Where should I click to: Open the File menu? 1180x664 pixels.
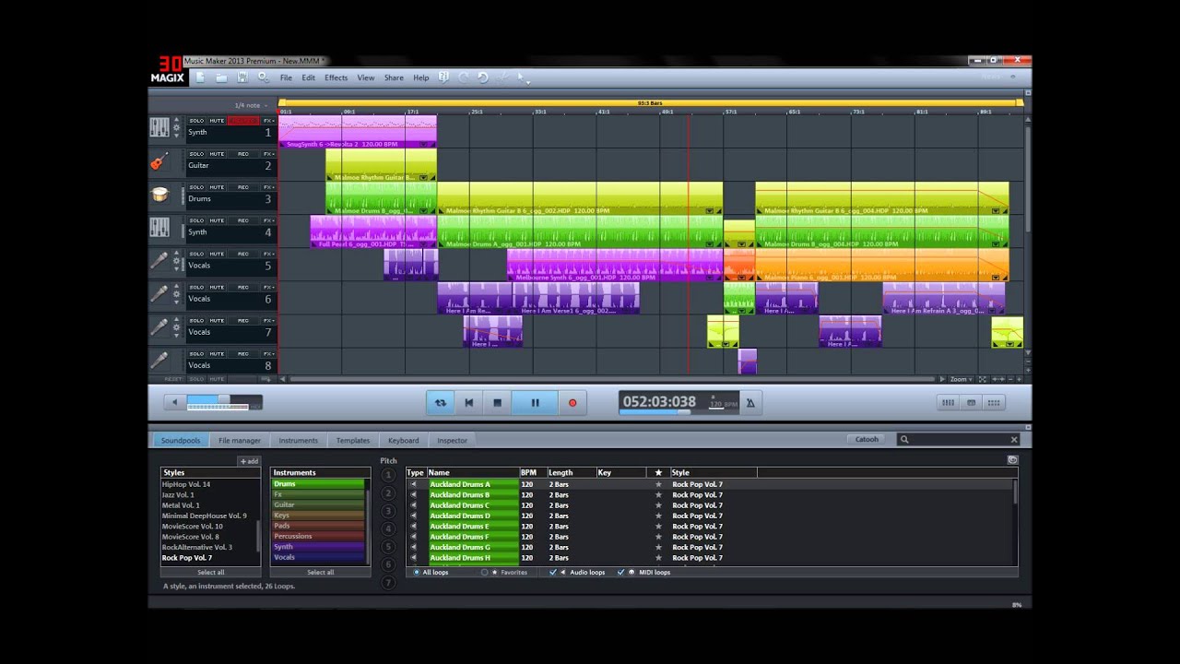tap(286, 78)
